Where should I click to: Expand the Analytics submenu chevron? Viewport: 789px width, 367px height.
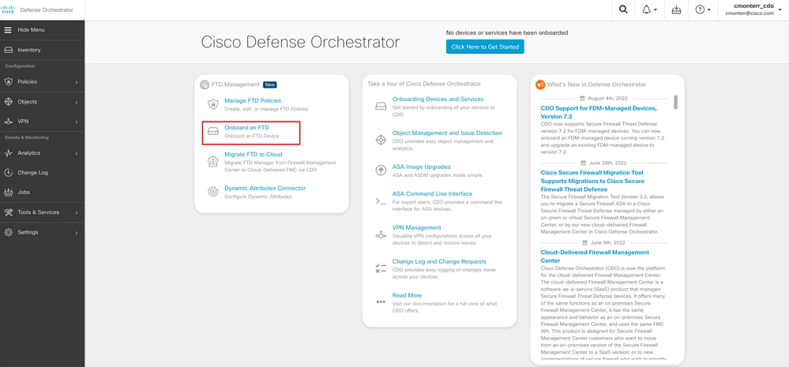pos(77,153)
